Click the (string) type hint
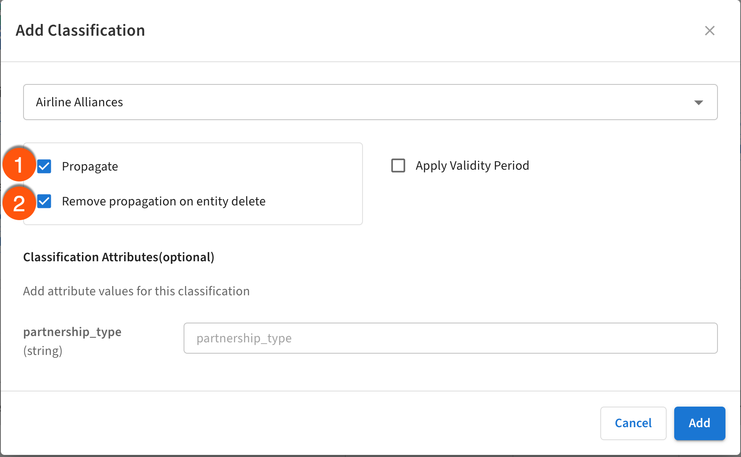The height and width of the screenshot is (457, 741). point(43,351)
